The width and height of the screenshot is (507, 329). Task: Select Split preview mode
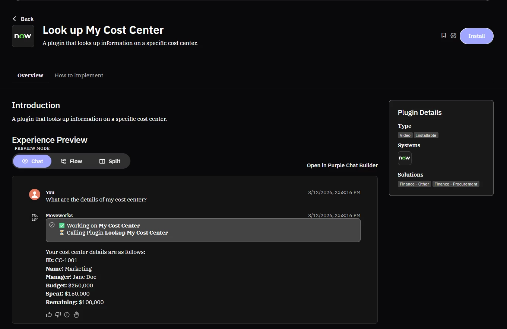coord(110,161)
